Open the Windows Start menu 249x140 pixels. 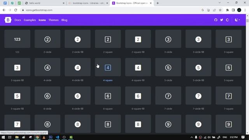tap(3, 137)
